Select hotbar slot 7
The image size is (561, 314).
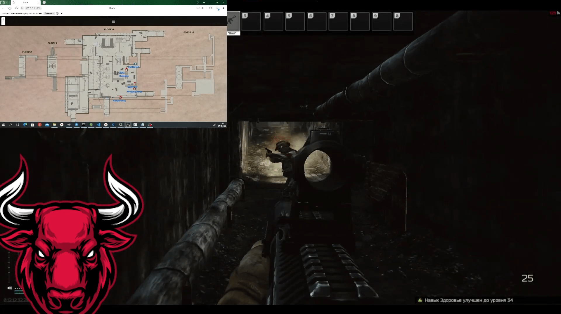click(338, 21)
